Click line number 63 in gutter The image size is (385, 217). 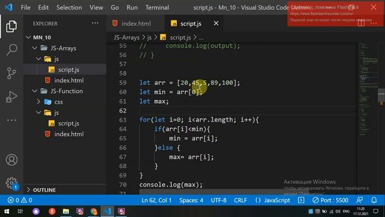point(123,120)
